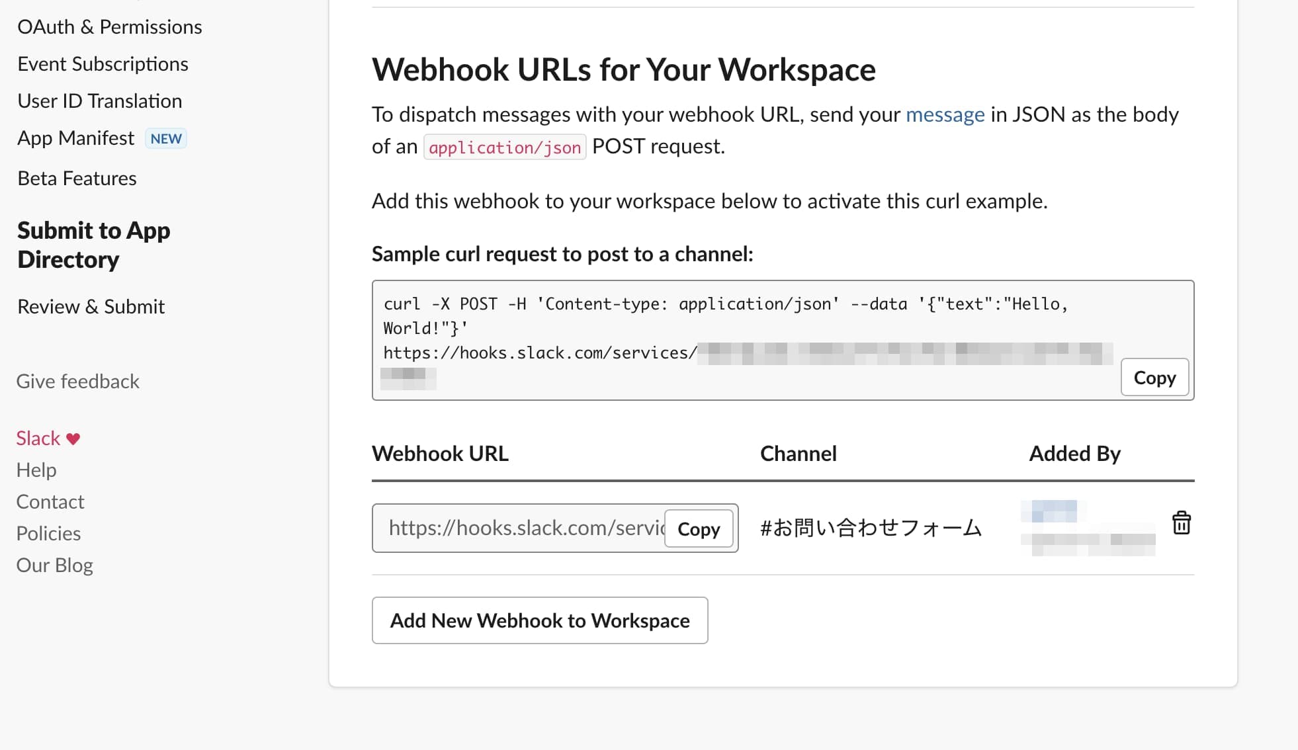
Task: Open the Give feedback link
Action: pyautogui.click(x=77, y=381)
